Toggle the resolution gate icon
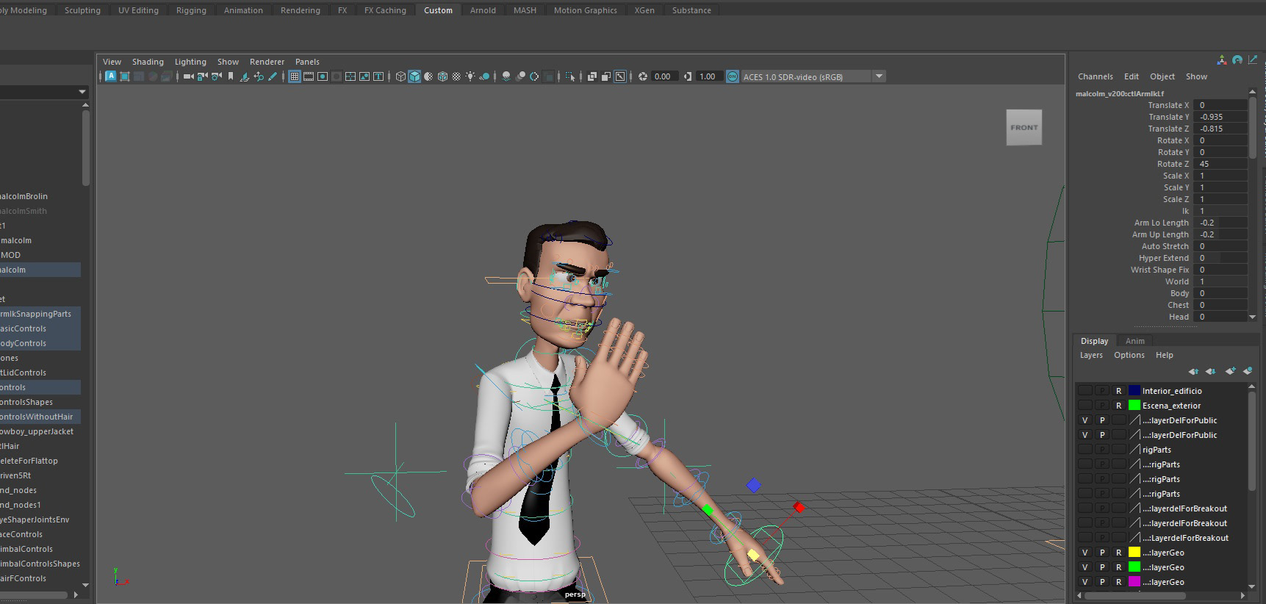The image size is (1266, 604). pyautogui.click(x=323, y=76)
